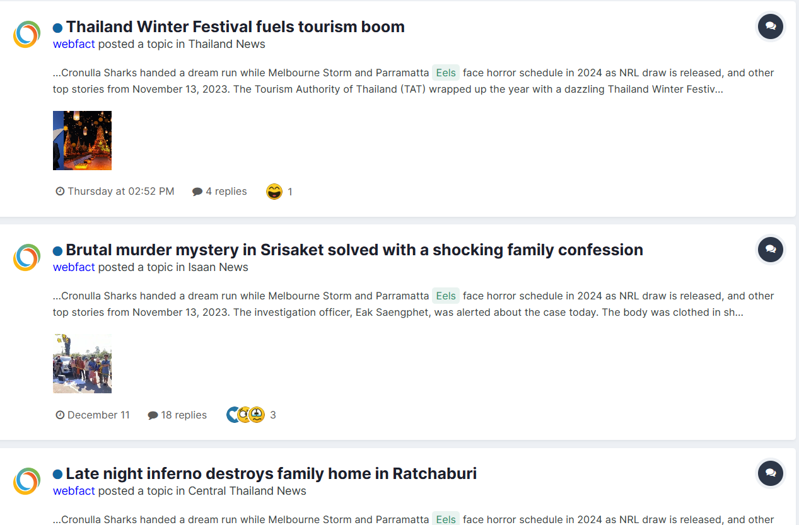Open webfact avatar beside Srisaket murder post

point(27,257)
